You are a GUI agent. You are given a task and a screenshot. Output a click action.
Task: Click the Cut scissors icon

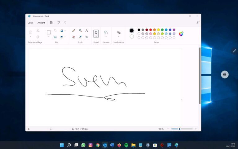coord(37,30)
